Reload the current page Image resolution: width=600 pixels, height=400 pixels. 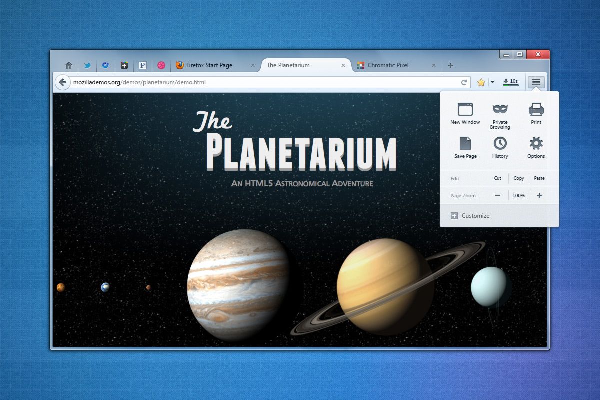[465, 82]
